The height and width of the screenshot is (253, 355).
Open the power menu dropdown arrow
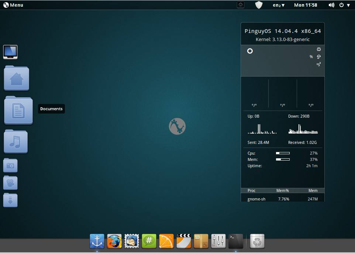coord(348,5)
